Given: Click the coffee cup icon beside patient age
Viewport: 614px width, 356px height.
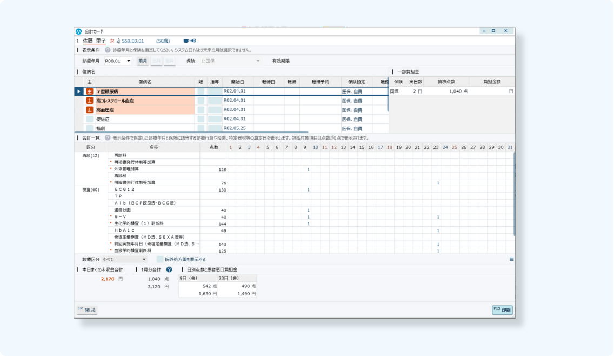Looking at the screenshot, I should click(186, 41).
